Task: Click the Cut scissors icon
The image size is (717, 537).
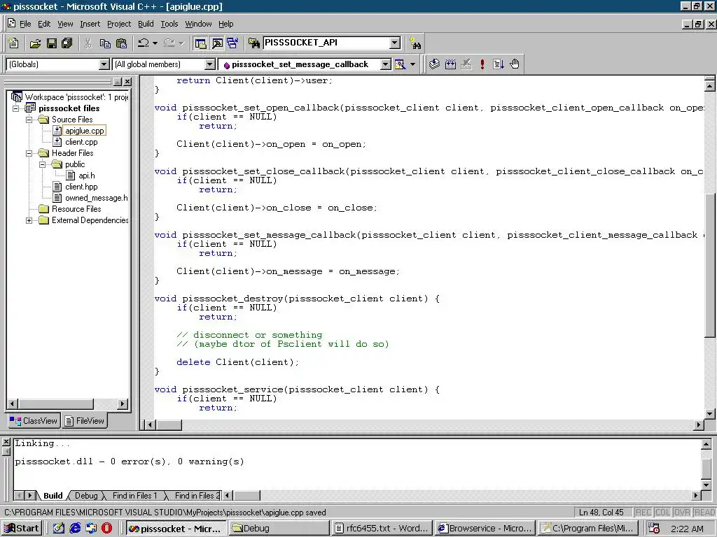Action: [88, 43]
